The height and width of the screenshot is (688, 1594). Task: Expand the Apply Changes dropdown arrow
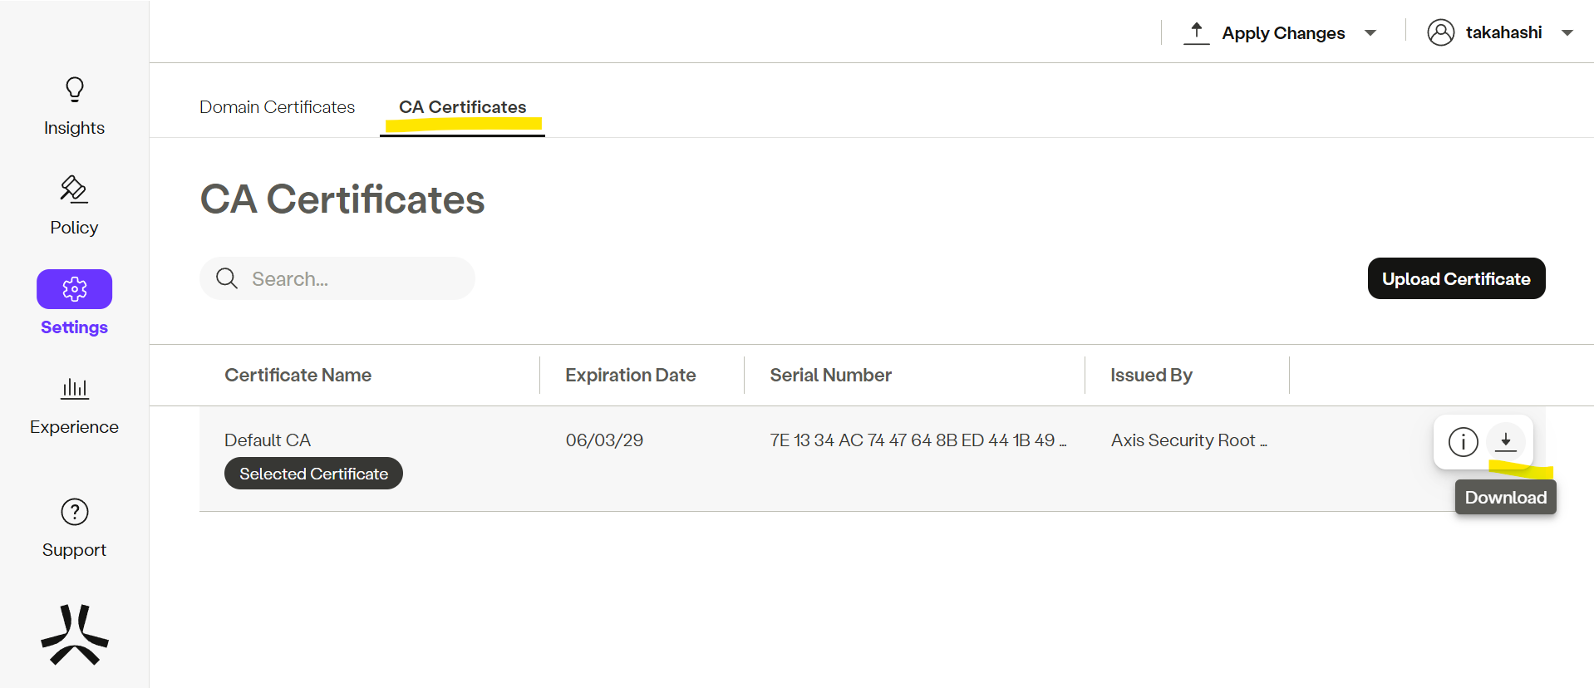[1370, 33]
